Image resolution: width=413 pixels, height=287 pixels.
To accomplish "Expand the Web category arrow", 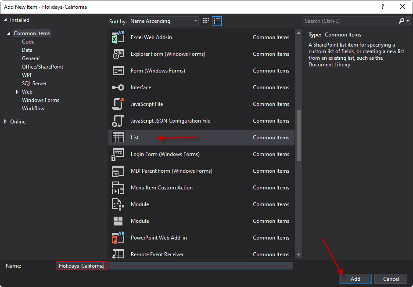I will click(17, 92).
